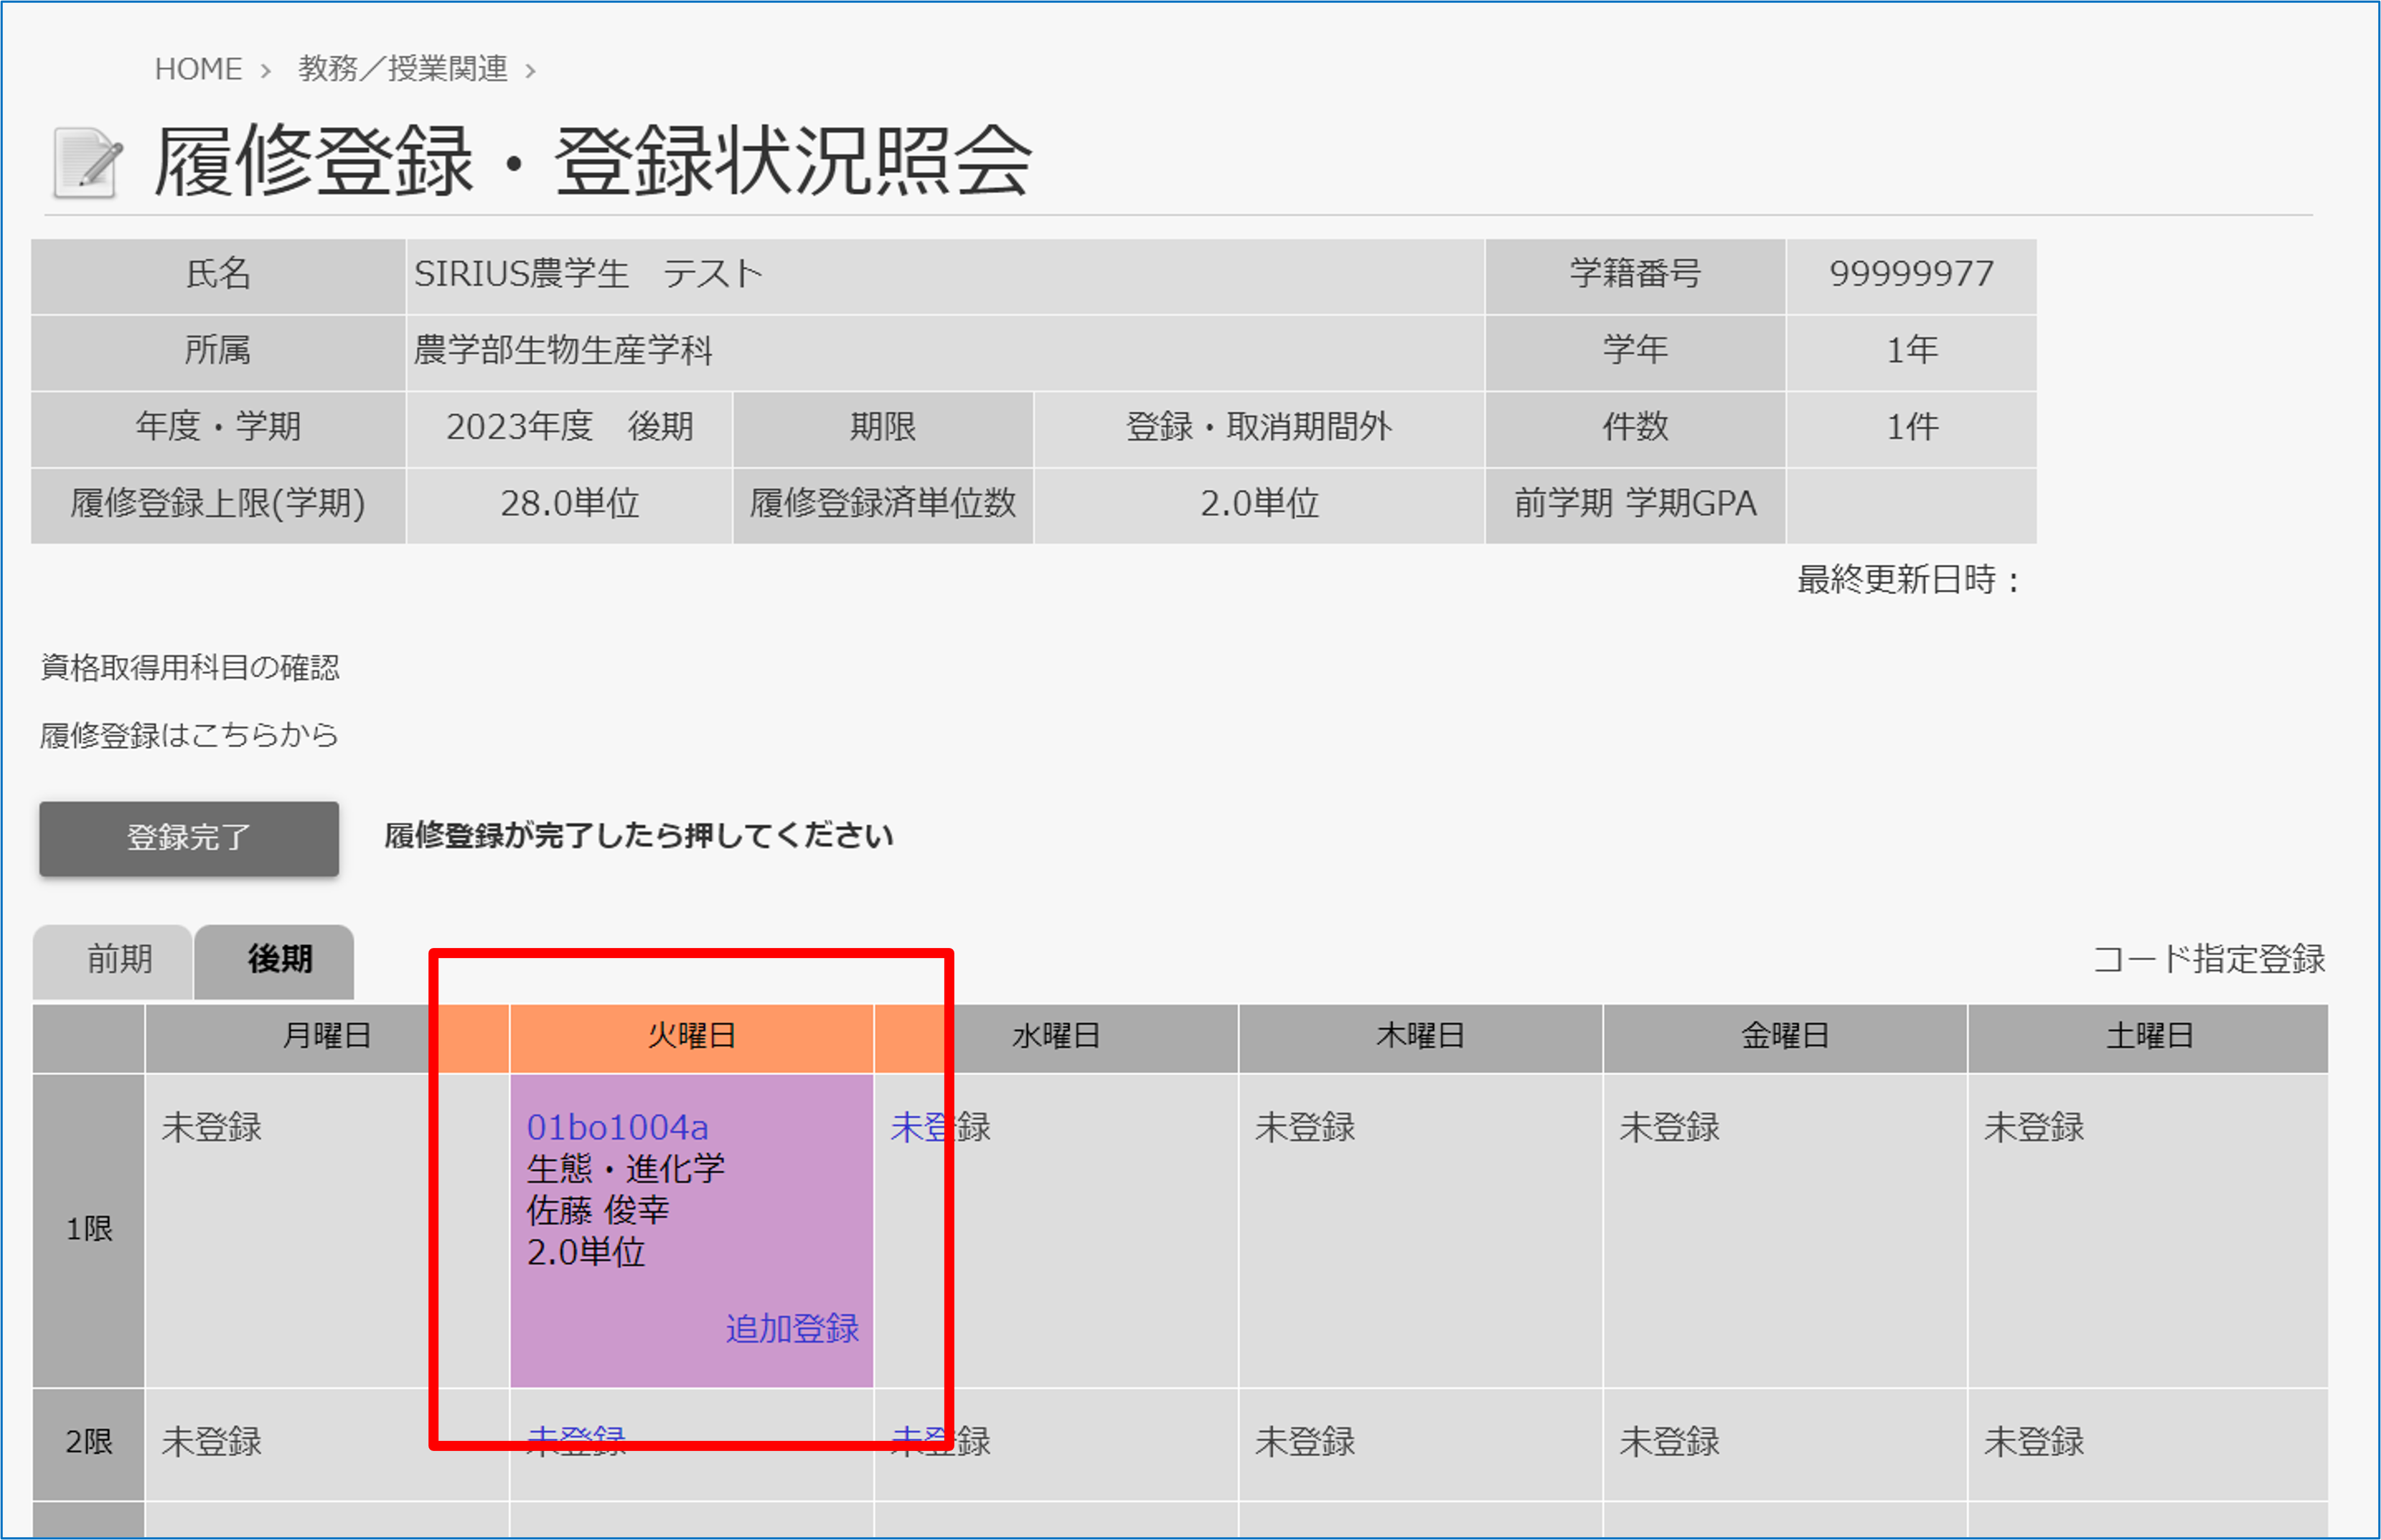Click the 最終更新日時 label
Screen dimensions: 2381x1540
pyautogui.click(x=1909, y=580)
